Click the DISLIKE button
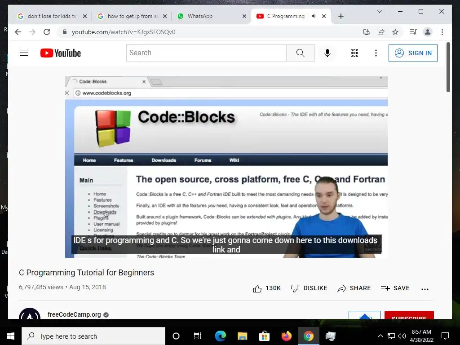 point(309,288)
